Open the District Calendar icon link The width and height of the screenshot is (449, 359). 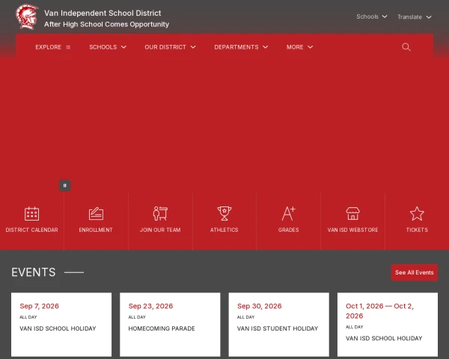(x=31, y=214)
